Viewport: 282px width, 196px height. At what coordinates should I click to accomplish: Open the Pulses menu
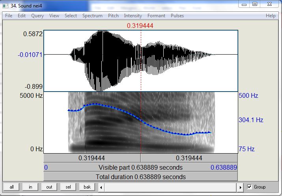177,16
